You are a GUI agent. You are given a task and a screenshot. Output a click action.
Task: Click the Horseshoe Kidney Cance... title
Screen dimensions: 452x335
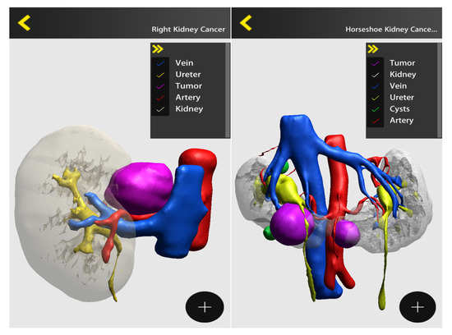point(391,30)
